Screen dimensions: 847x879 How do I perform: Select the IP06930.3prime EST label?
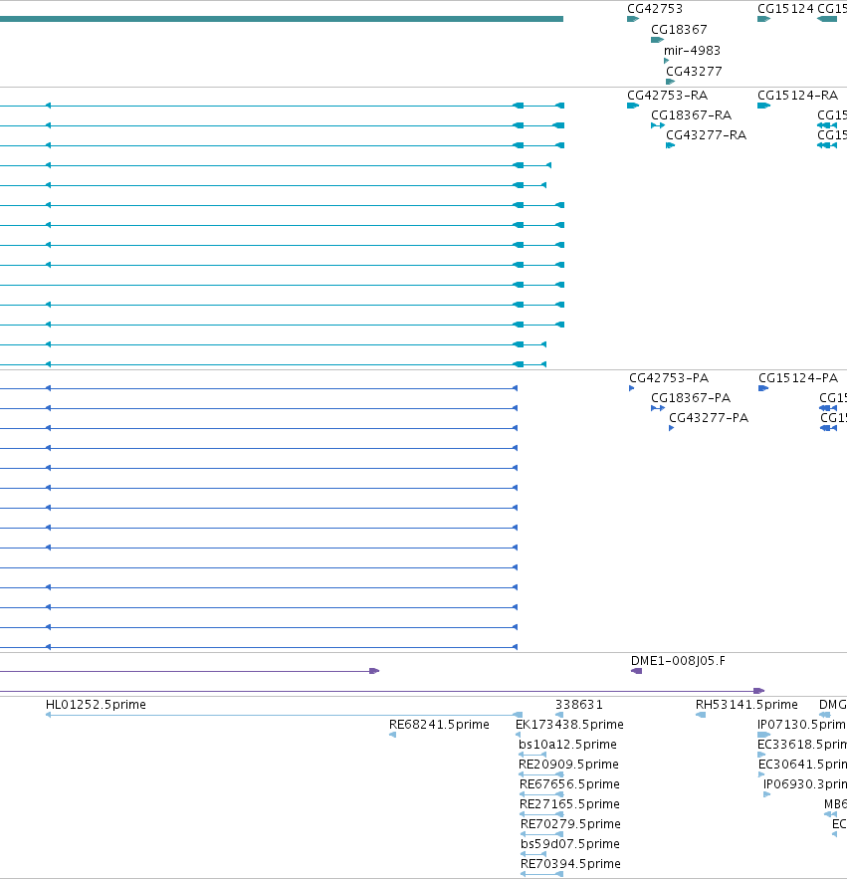pyautogui.click(x=805, y=784)
